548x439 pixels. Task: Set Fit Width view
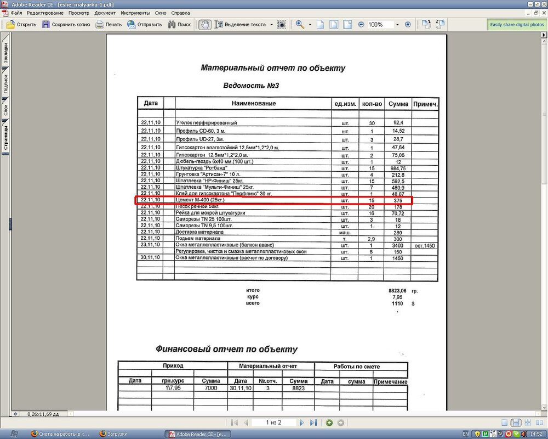pyautogui.click(x=347, y=25)
